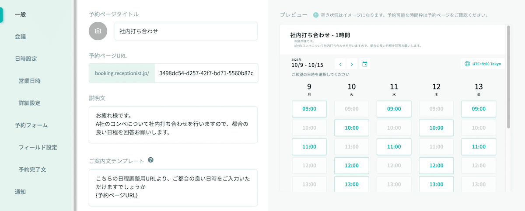Open the calendar date picker icon
Screen dimensions: 525x211
click(x=365, y=64)
